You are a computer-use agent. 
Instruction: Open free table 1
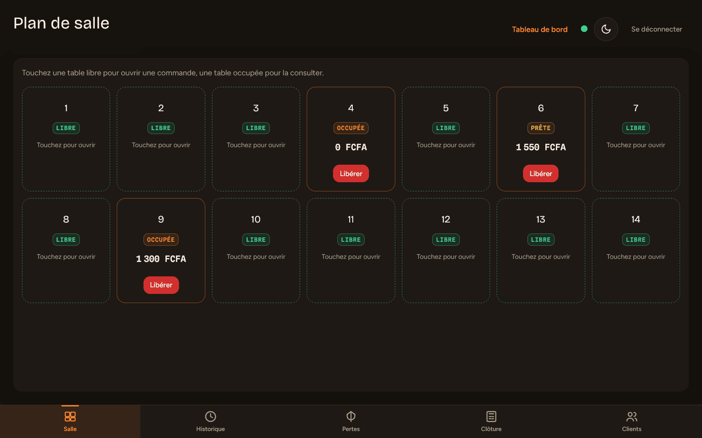tap(66, 139)
